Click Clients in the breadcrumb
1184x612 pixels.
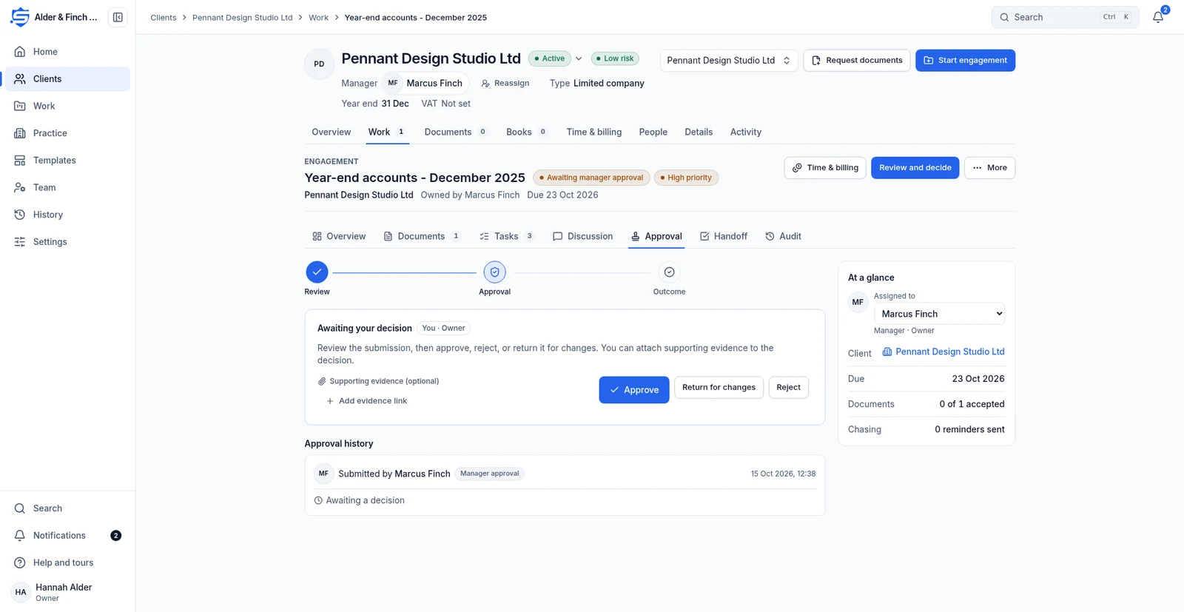click(x=164, y=18)
